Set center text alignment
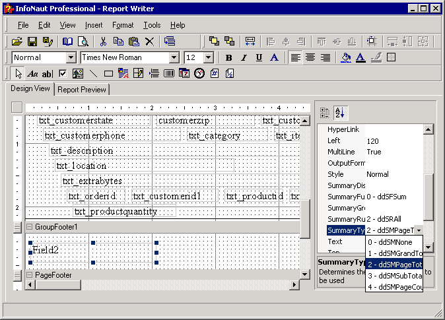Image resolution: width=445 pixels, height=320 pixels. (310, 57)
